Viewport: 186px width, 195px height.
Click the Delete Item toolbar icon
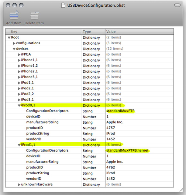(34, 16)
